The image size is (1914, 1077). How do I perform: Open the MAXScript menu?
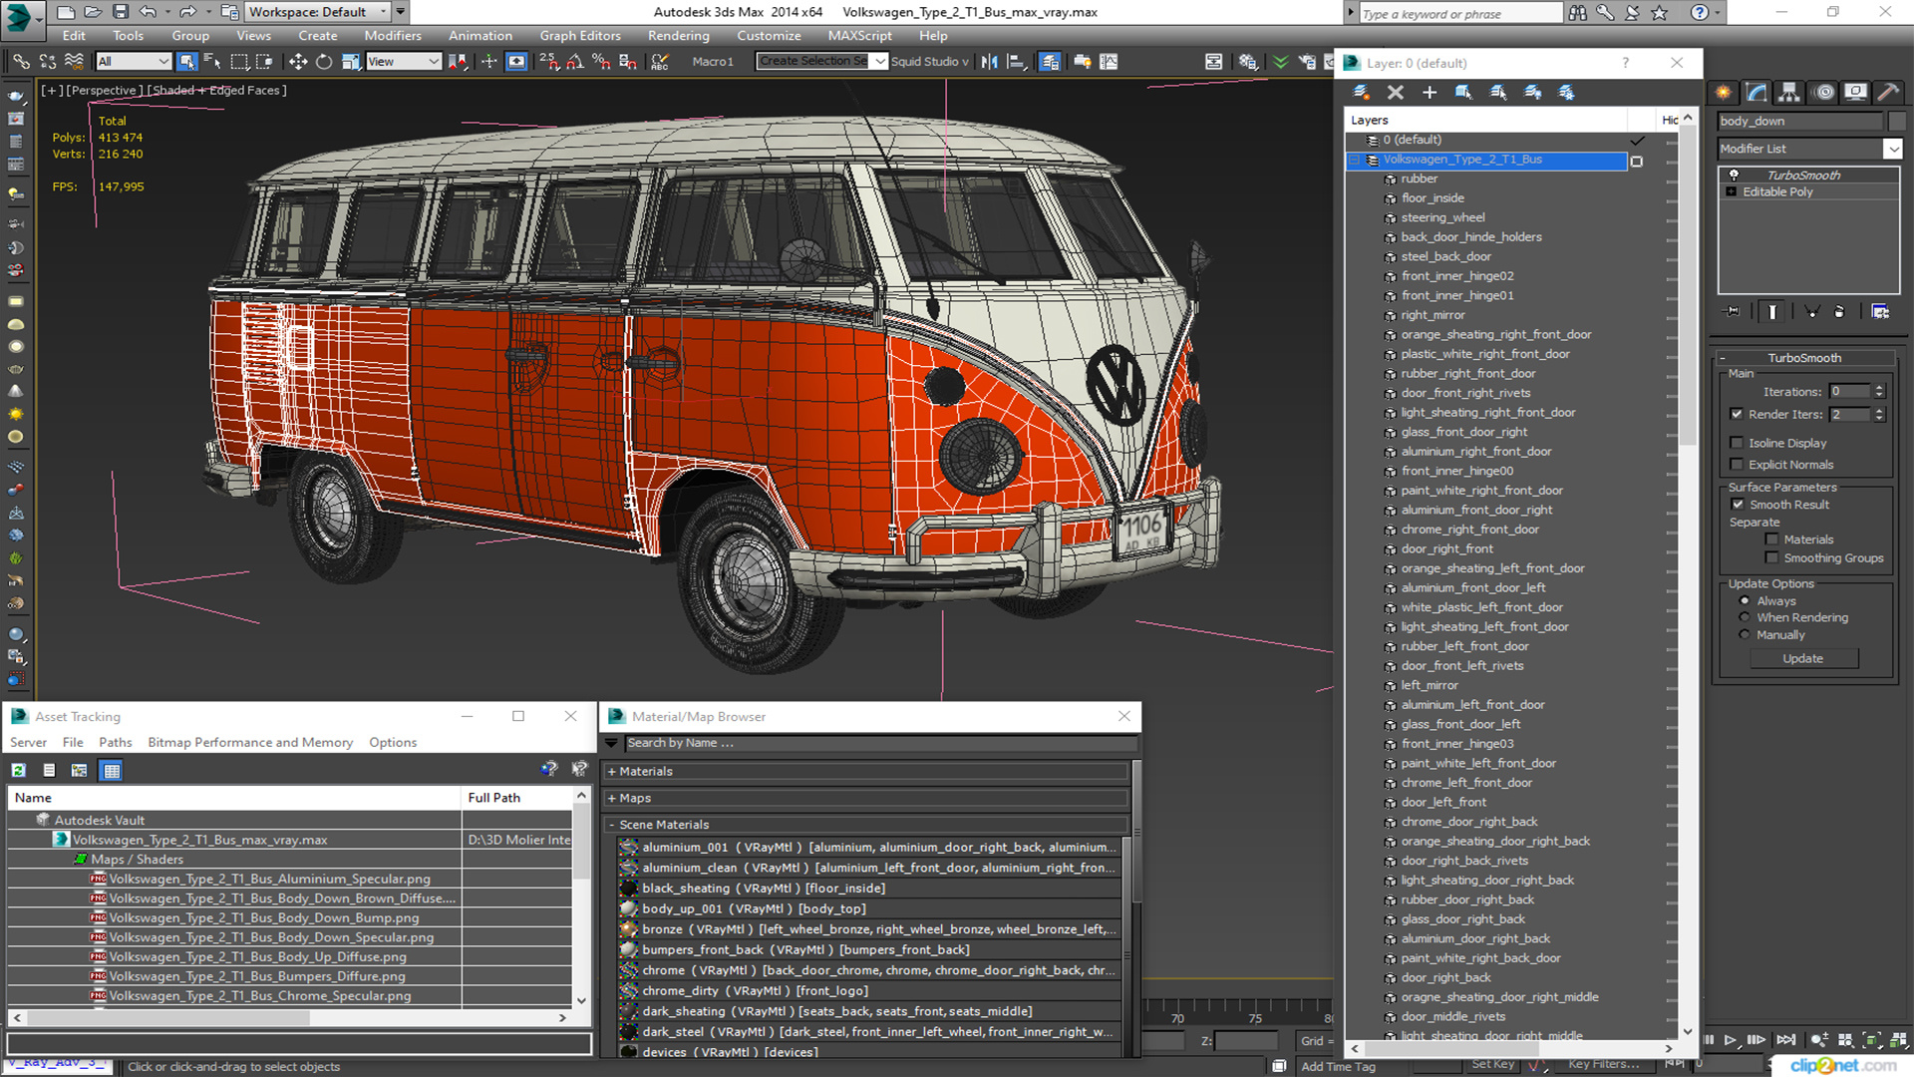860,36
